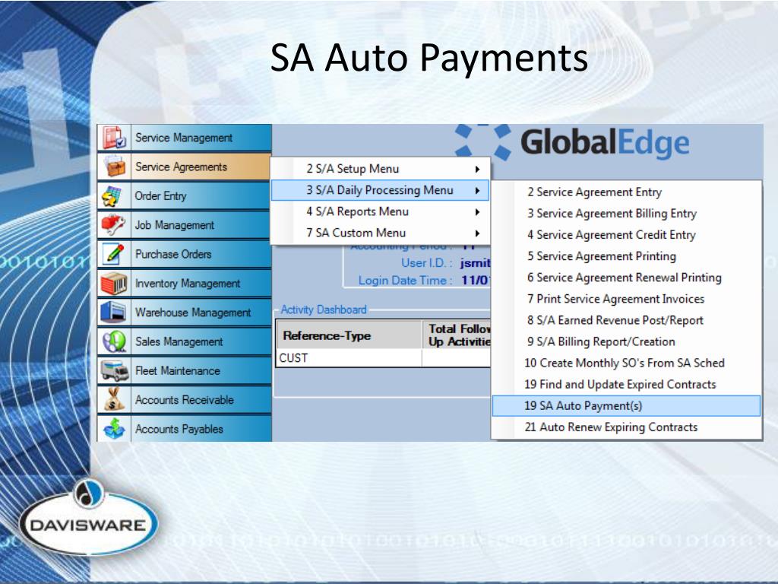Click the Activity Dashboard group label
The image size is (778, 584).
(324, 310)
